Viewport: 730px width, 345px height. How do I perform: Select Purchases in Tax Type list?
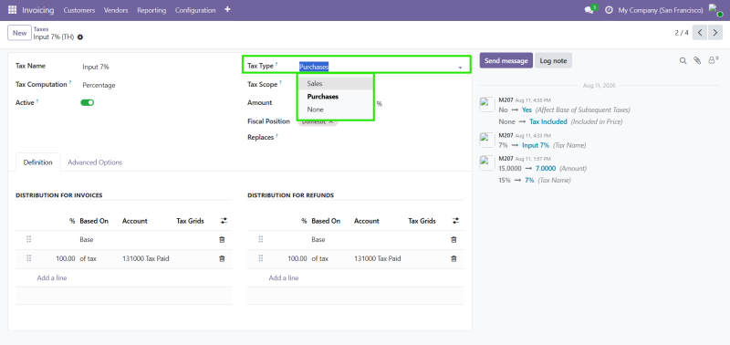(x=335, y=97)
